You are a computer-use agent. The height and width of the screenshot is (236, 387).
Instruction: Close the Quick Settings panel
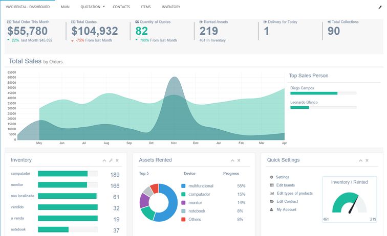pyautogui.click(x=367, y=160)
